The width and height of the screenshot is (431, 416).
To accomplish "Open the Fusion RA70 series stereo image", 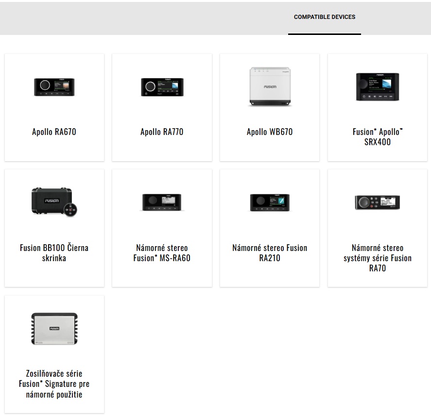I will coord(378,202).
